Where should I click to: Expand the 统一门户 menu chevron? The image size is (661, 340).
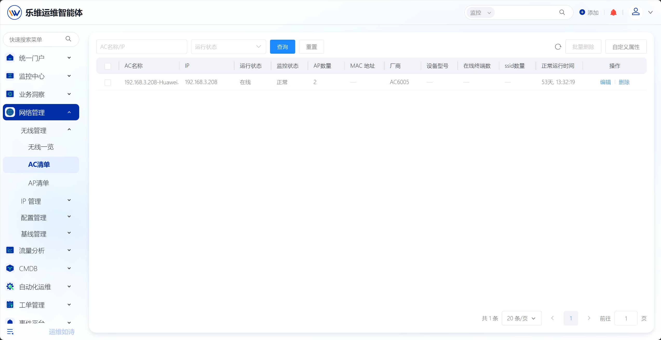69,58
